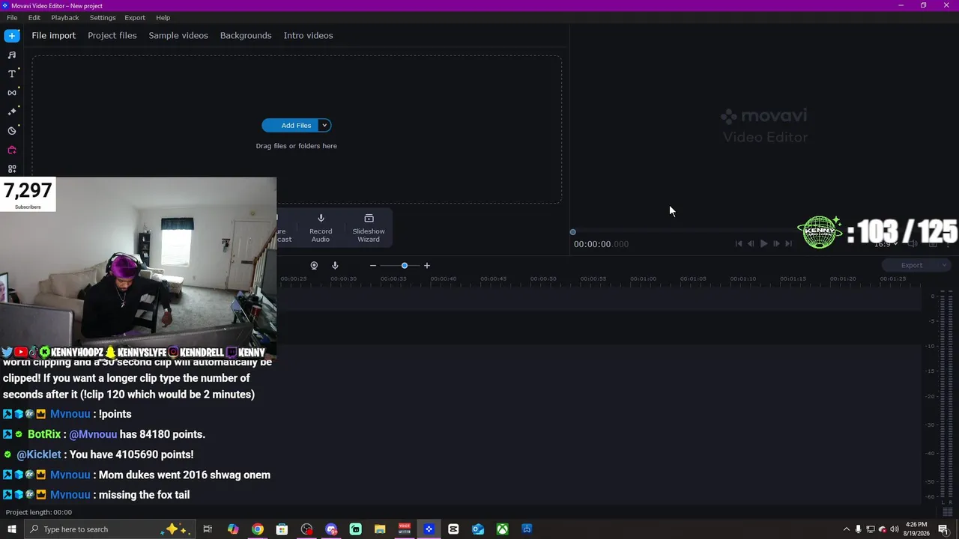
Task: Step back one frame in player
Action: 751,243
